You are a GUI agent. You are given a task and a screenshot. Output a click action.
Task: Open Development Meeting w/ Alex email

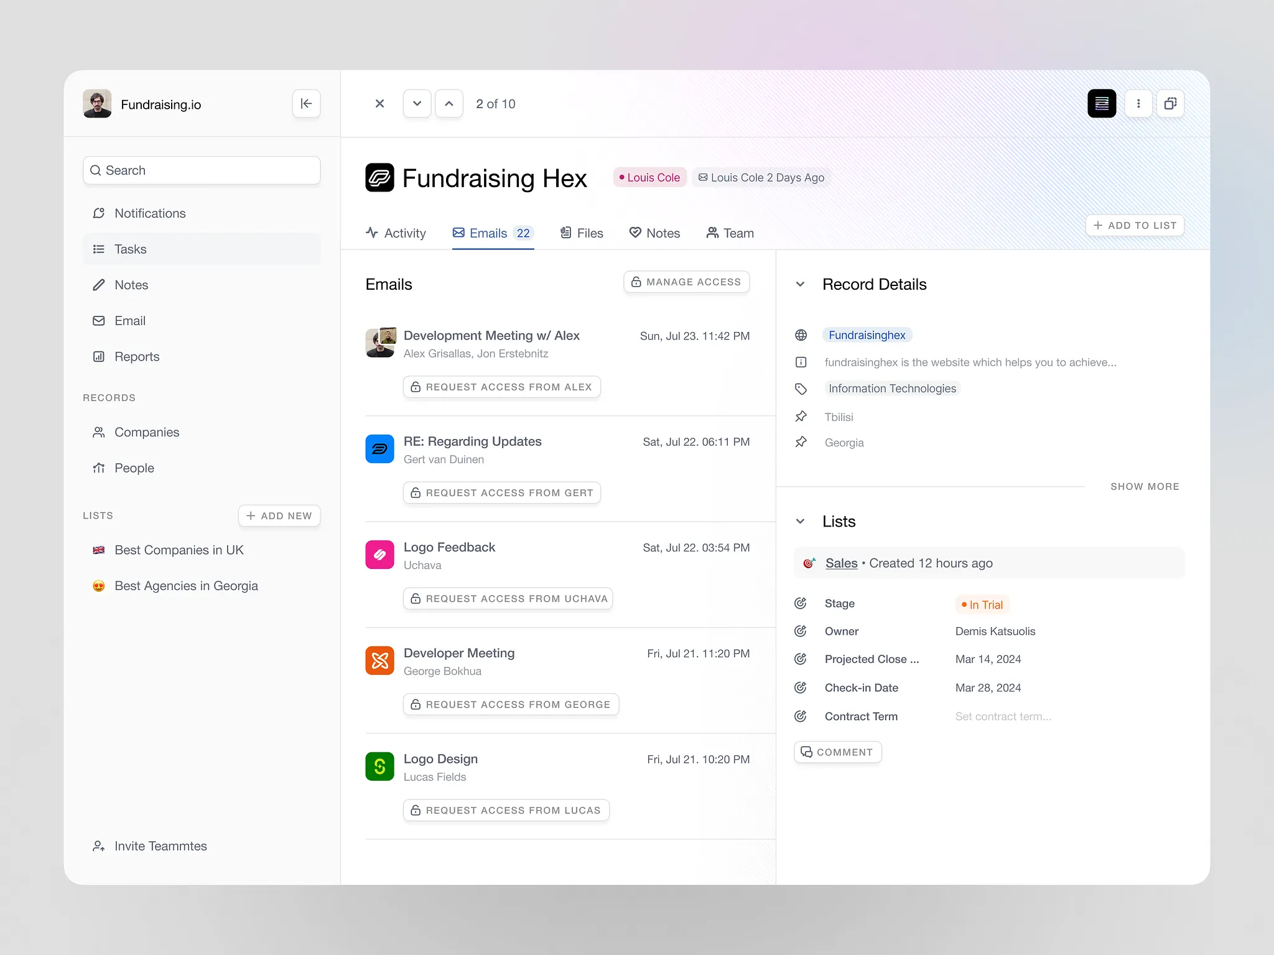491,336
